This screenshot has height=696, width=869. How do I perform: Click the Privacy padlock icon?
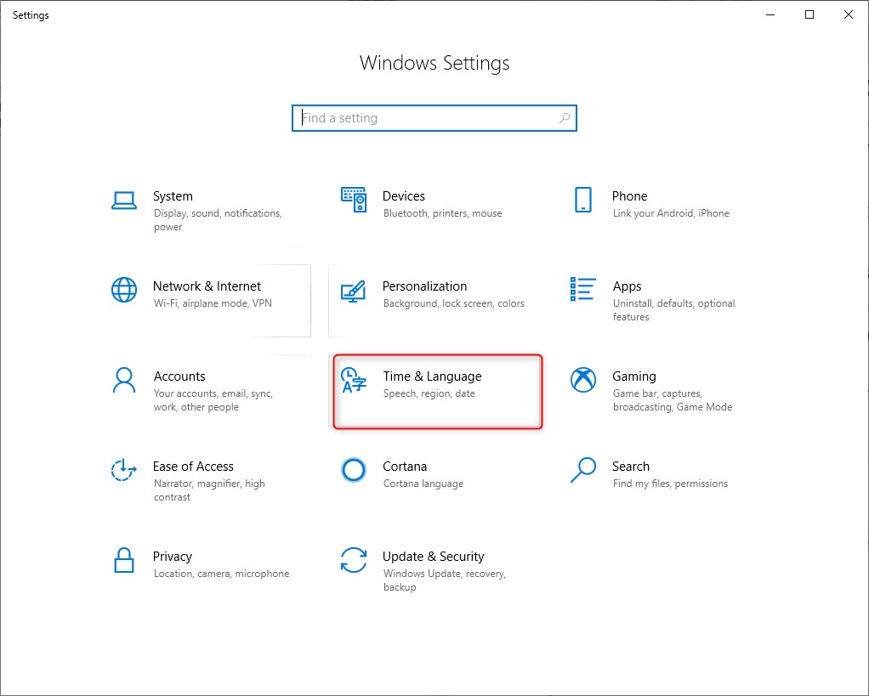click(123, 560)
